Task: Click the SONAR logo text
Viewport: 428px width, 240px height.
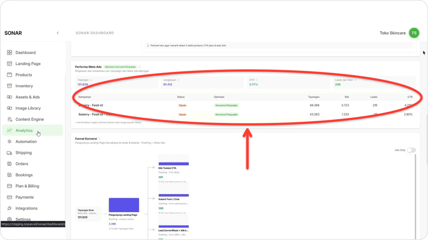Action: [x=13, y=33]
